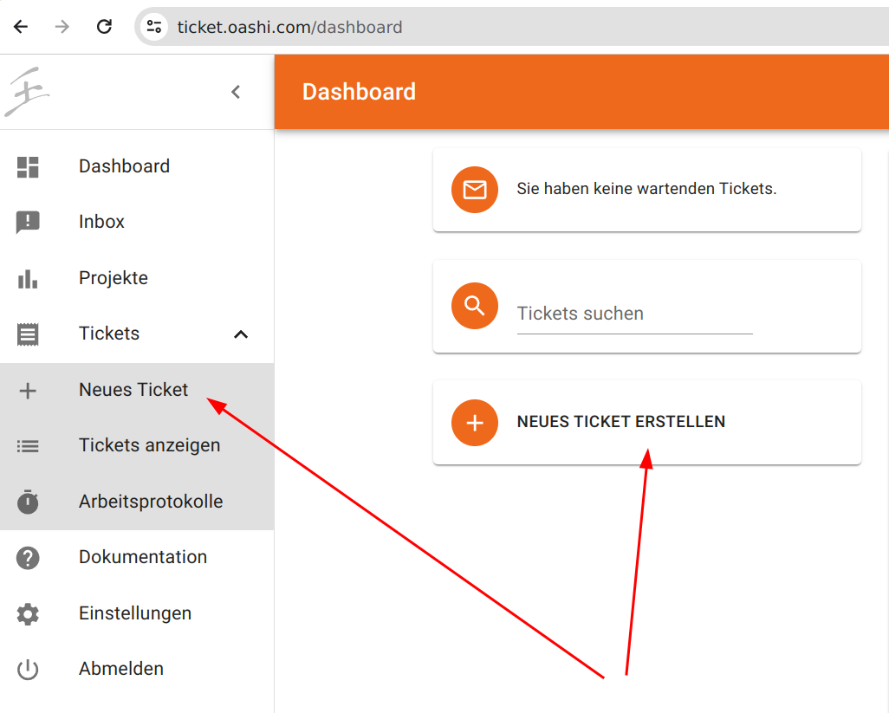Click the orange envelope icon
Viewport: 889px width, 713px height.
tap(475, 190)
